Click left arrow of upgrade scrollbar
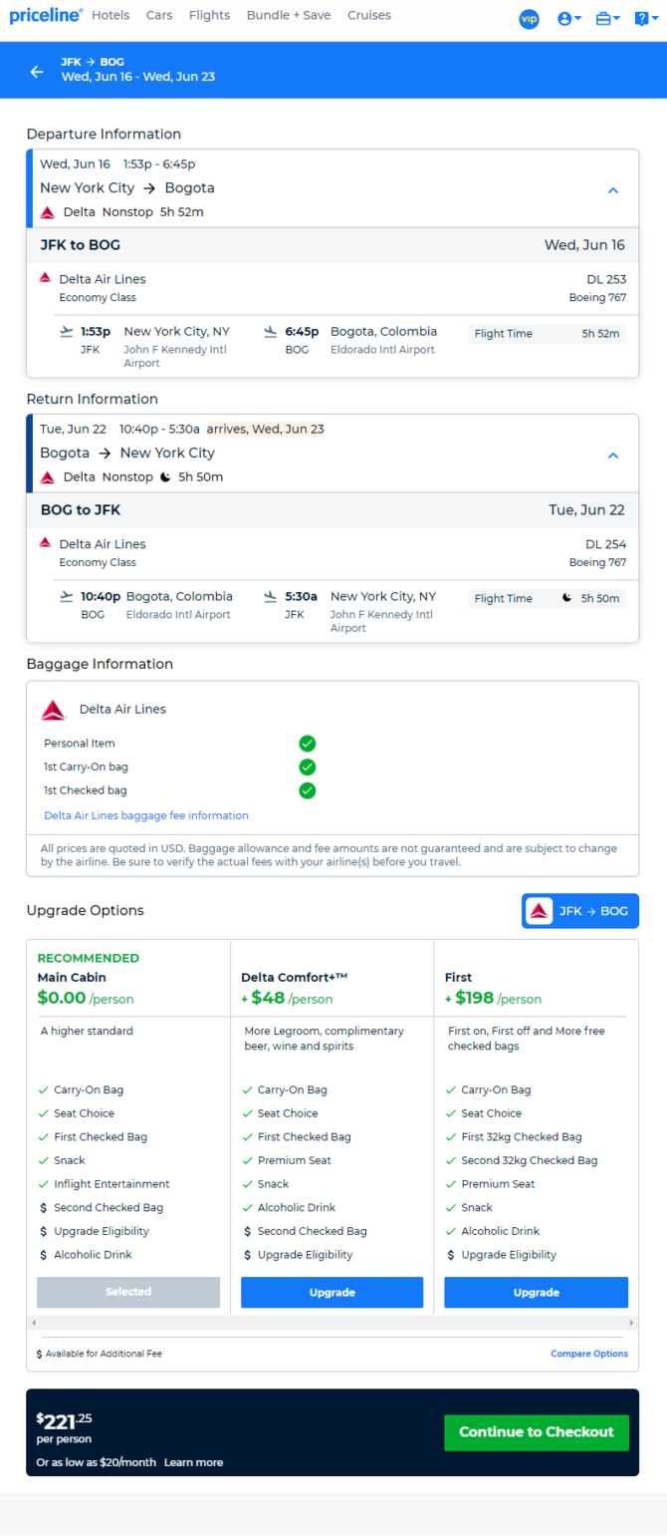The width and height of the screenshot is (667, 1536). tap(33, 1323)
